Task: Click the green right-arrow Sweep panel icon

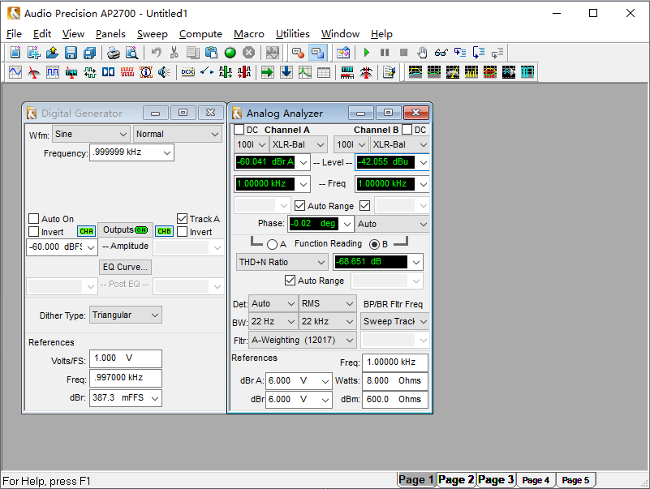Action: point(267,72)
